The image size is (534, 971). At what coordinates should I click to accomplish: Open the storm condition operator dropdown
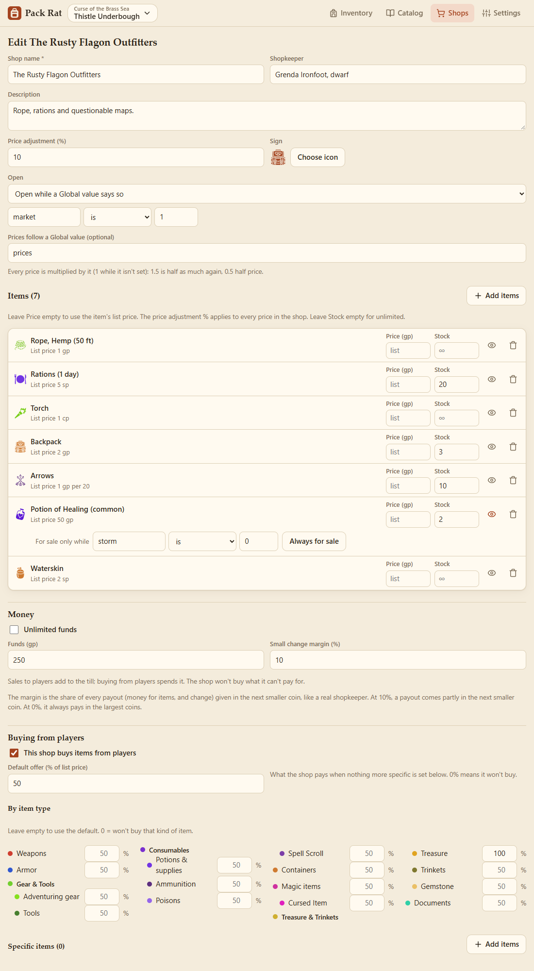click(202, 541)
